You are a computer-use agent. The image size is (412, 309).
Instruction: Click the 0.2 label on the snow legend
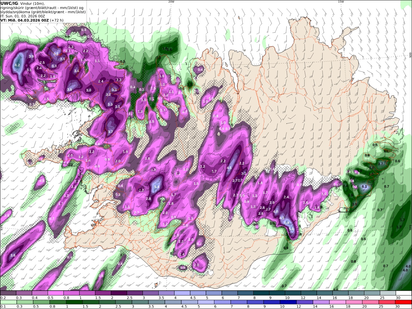coord(3,298)
